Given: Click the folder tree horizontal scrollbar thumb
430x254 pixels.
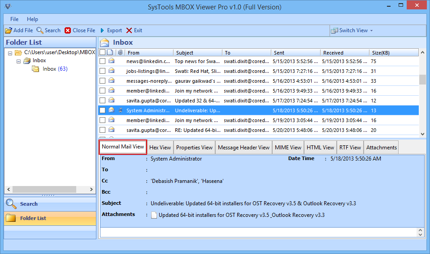Looking at the screenshot, I should pos(44,189).
